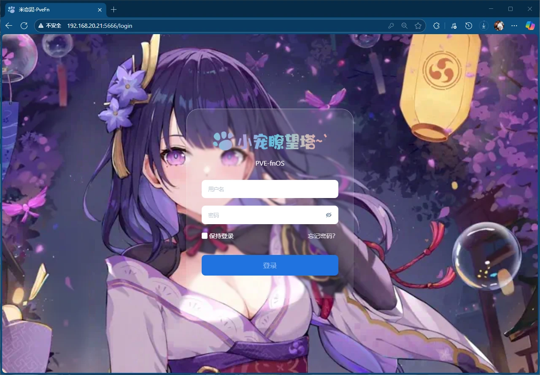Image resolution: width=540 pixels, height=375 pixels.
Task: Launch Copilot from the toolbar
Action: 529,26
